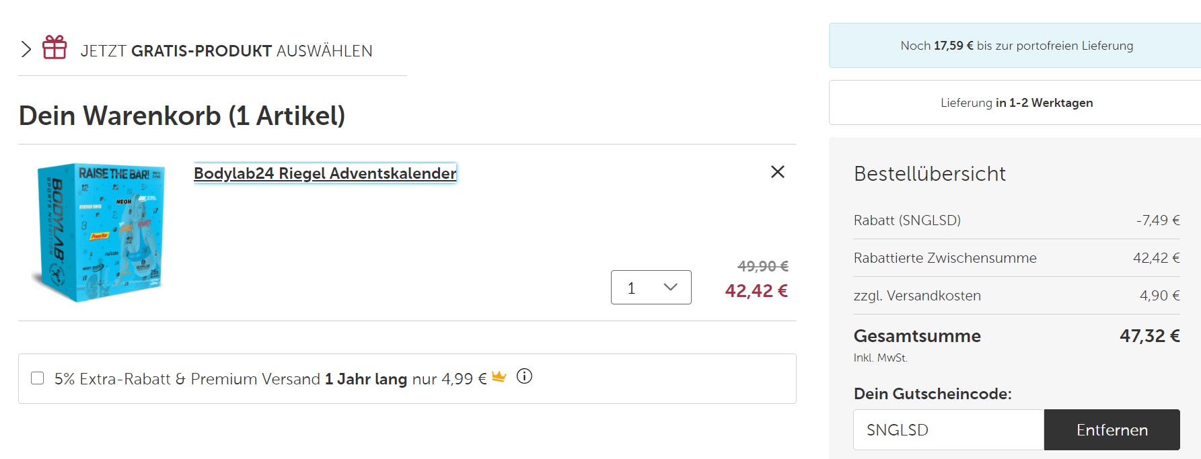Enable the 5% Extra-Rabatt Premium checkbox
The image size is (1201, 459).
[x=38, y=378]
